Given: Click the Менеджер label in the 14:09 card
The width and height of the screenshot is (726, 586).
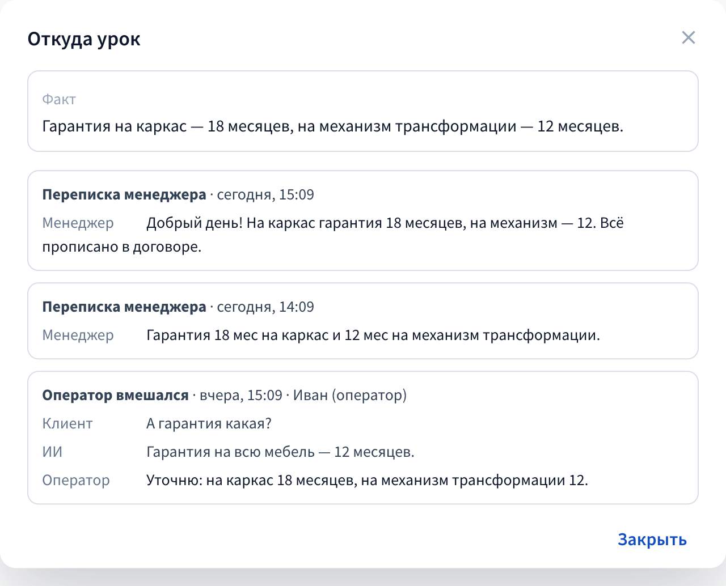Looking at the screenshot, I should pyautogui.click(x=78, y=336).
